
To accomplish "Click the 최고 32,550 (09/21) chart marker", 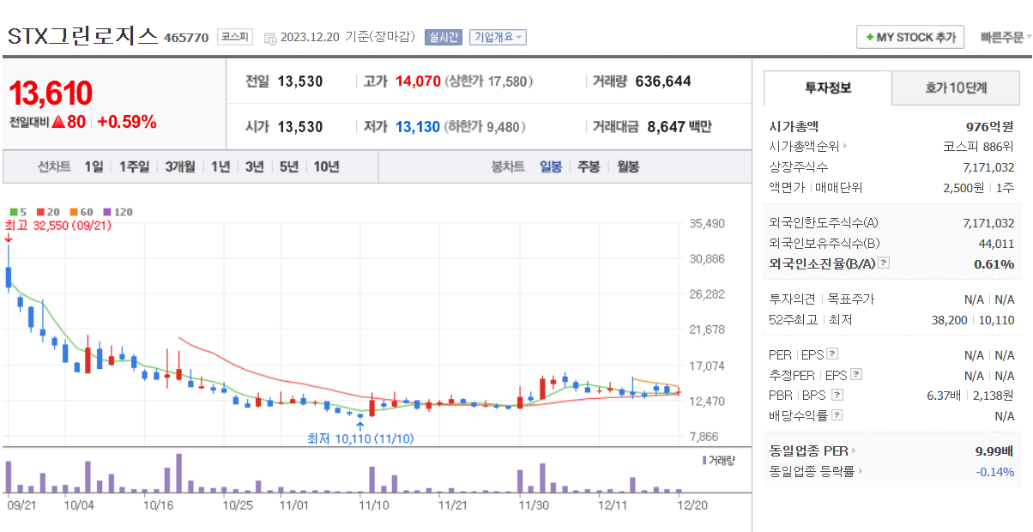I will tap(58, 226).
